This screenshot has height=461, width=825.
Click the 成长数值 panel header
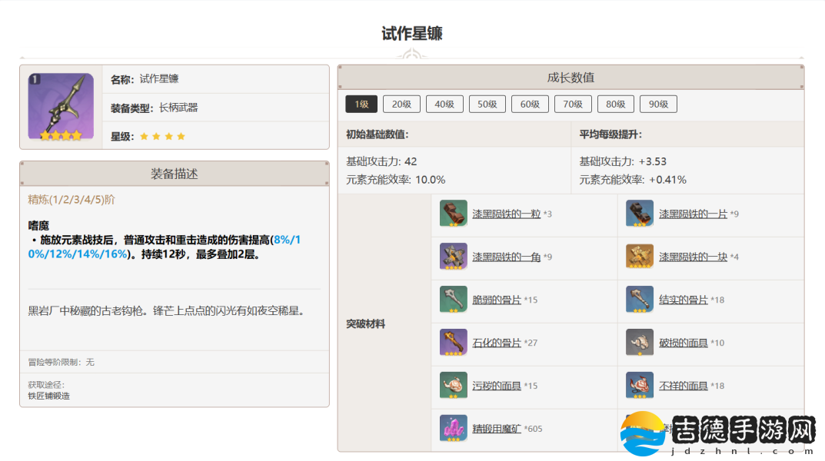[571, 78]
